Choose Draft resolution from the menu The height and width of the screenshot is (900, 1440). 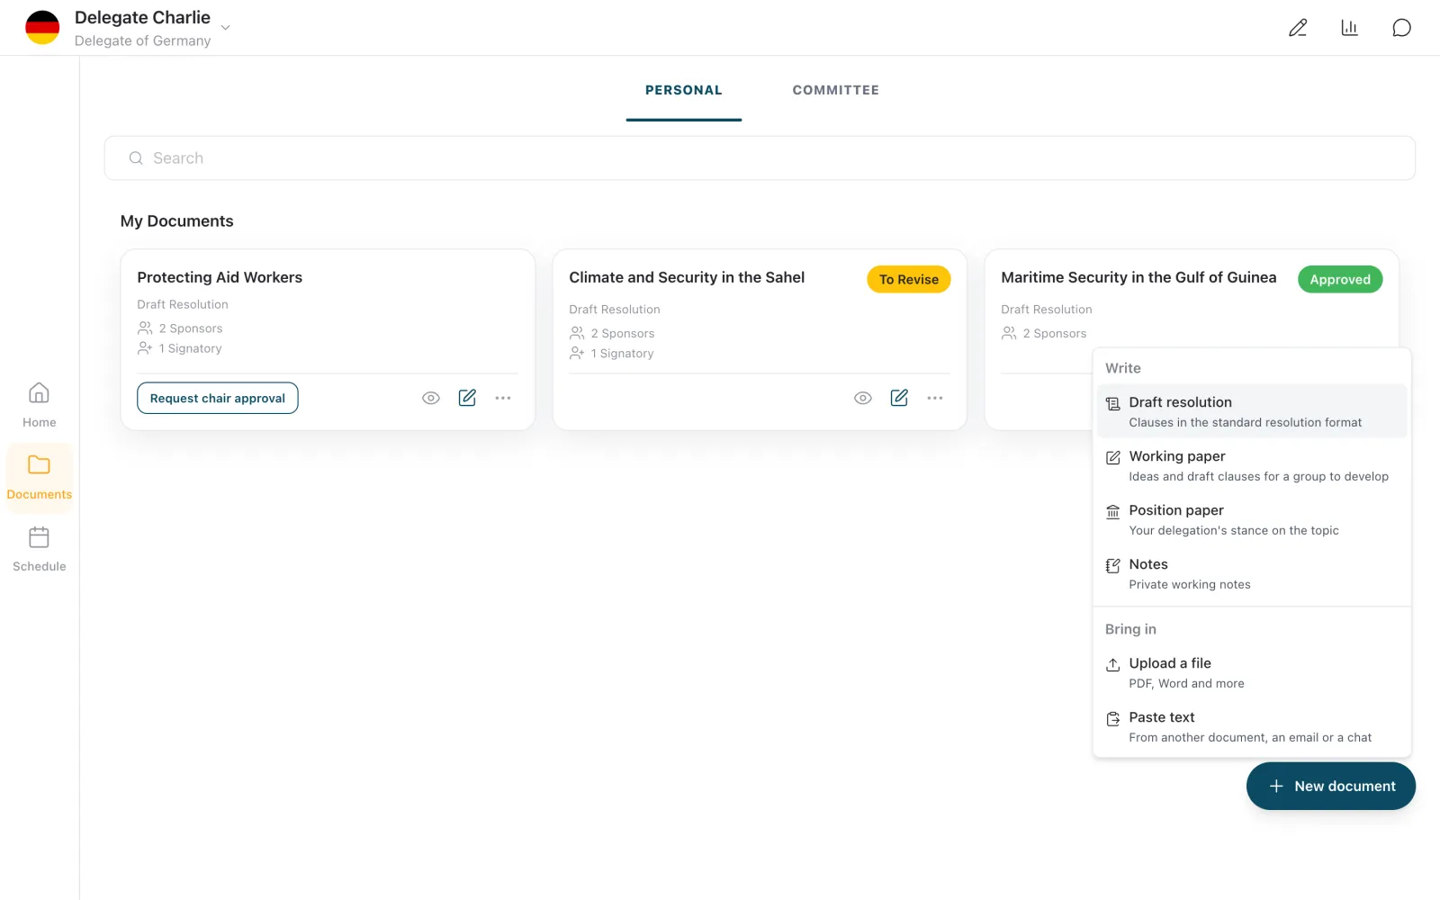(x=1252, y=411)
